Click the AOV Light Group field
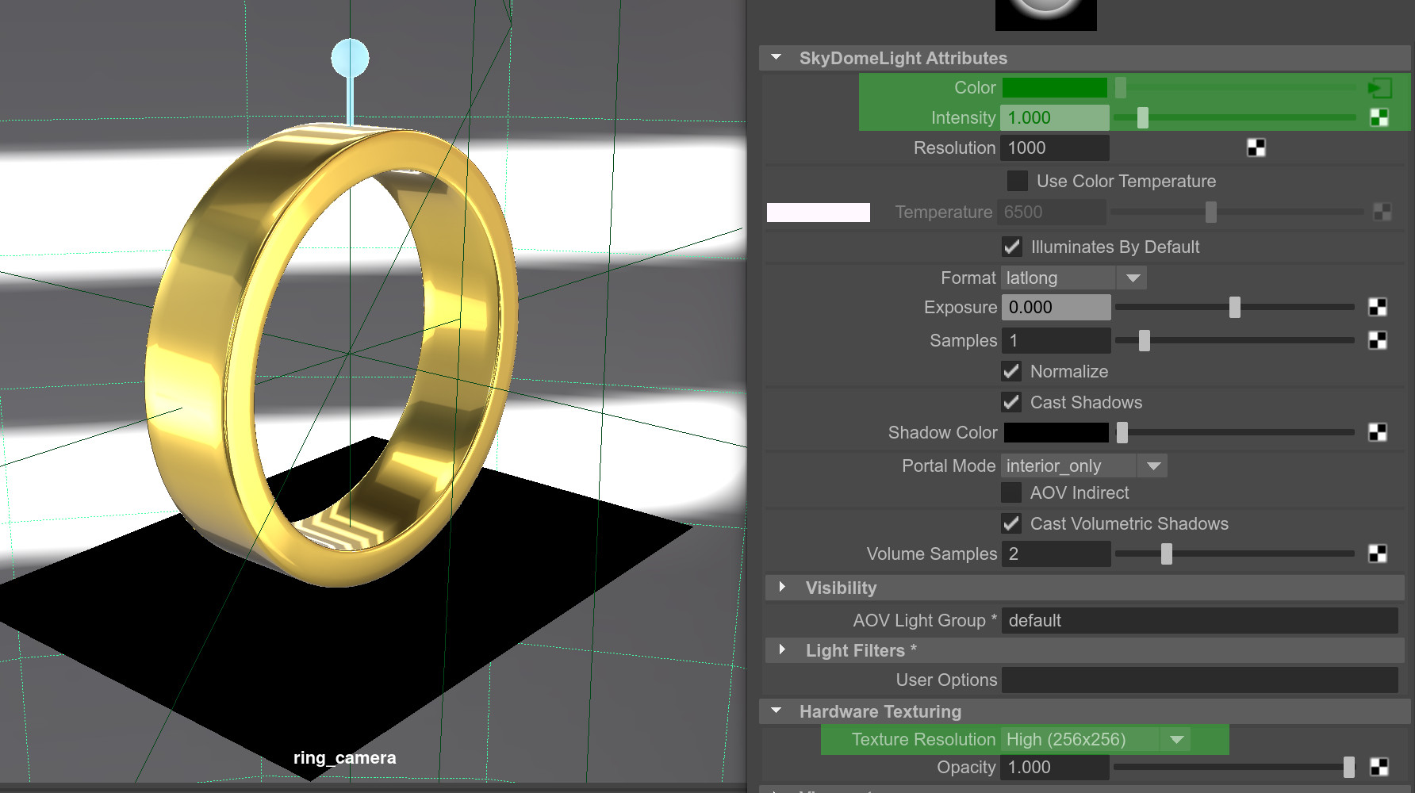 point(1199,620)
